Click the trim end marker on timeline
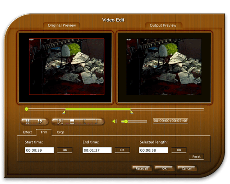The image size is (230, 184). [x=132, y=112]
